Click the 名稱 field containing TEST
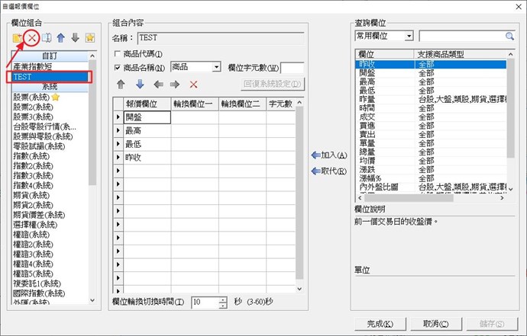The height and width of the screenshot is (336, 527). coord(221,38)
